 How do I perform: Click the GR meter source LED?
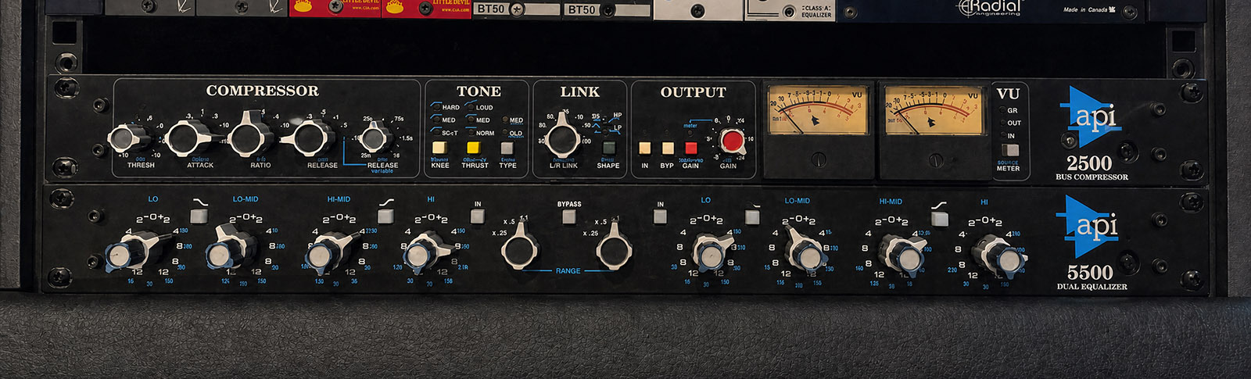click(1003, 110)
